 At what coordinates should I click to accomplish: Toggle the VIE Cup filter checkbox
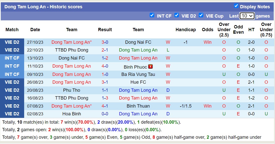[x=201, y=15]
